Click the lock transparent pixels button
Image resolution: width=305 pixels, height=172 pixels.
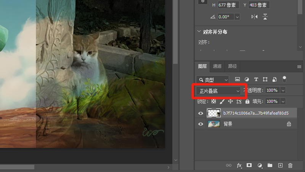click(213, 102)
